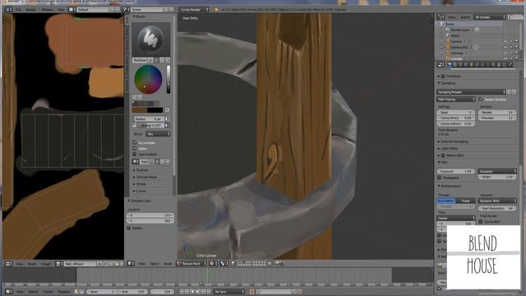Enable the Palette checkbox
Screen dimensions: 526x296
pos(129,228)
